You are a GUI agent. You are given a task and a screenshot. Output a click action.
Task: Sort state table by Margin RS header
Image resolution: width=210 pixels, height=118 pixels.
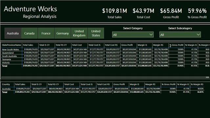[158, 45]
